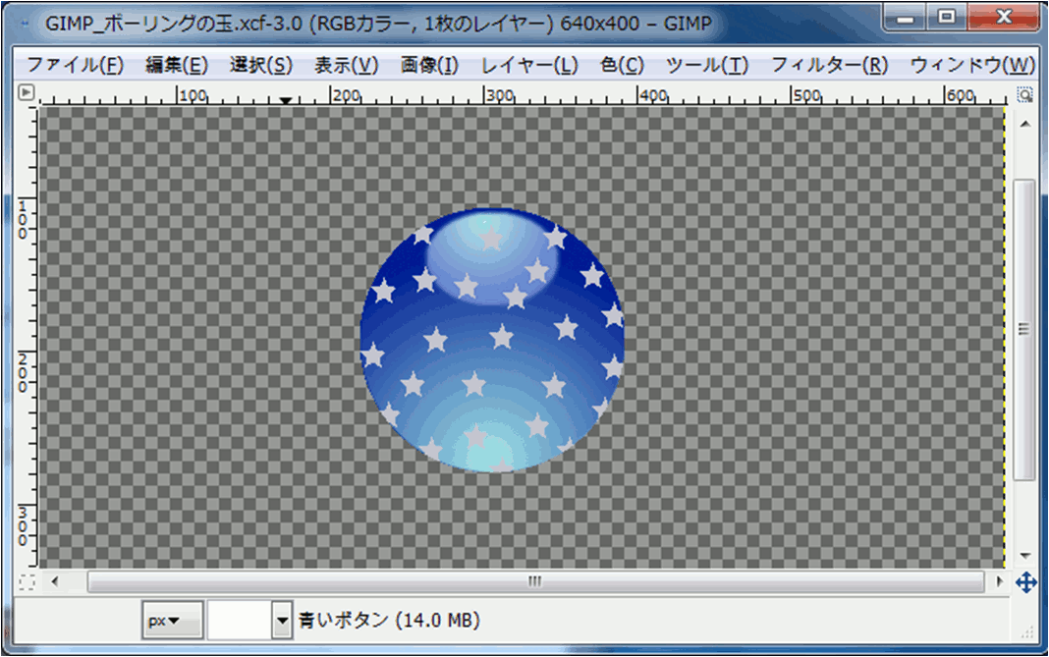The width and height of the screenshot is (1049, 657).
Task: Open the フィルター(R) menu
Action: pyautogui.click(x=829, y=66)
